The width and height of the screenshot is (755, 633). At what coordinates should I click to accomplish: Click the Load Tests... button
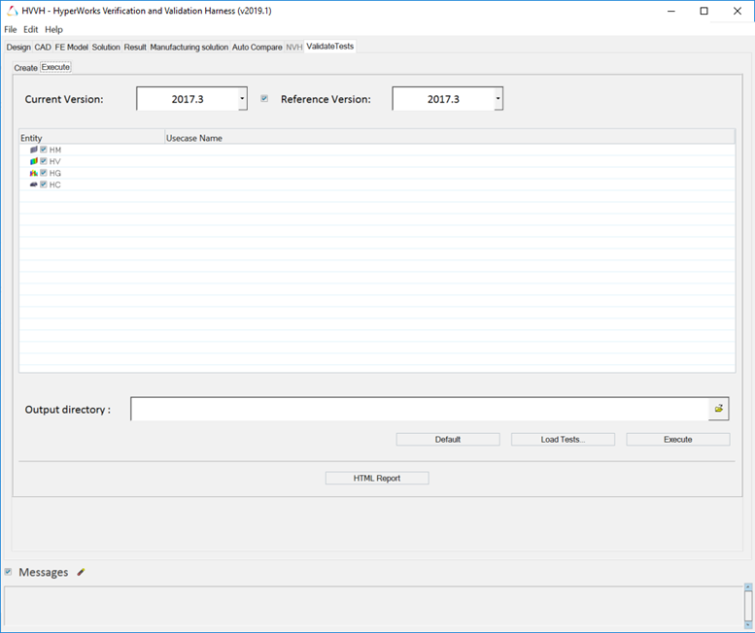[x=563, y=439]
